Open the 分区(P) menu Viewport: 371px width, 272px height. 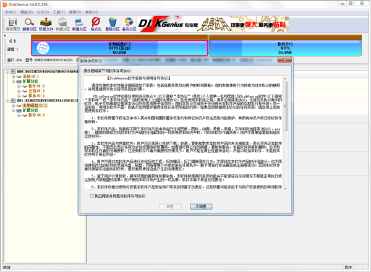pyautogui.click(x=43, y=12)
